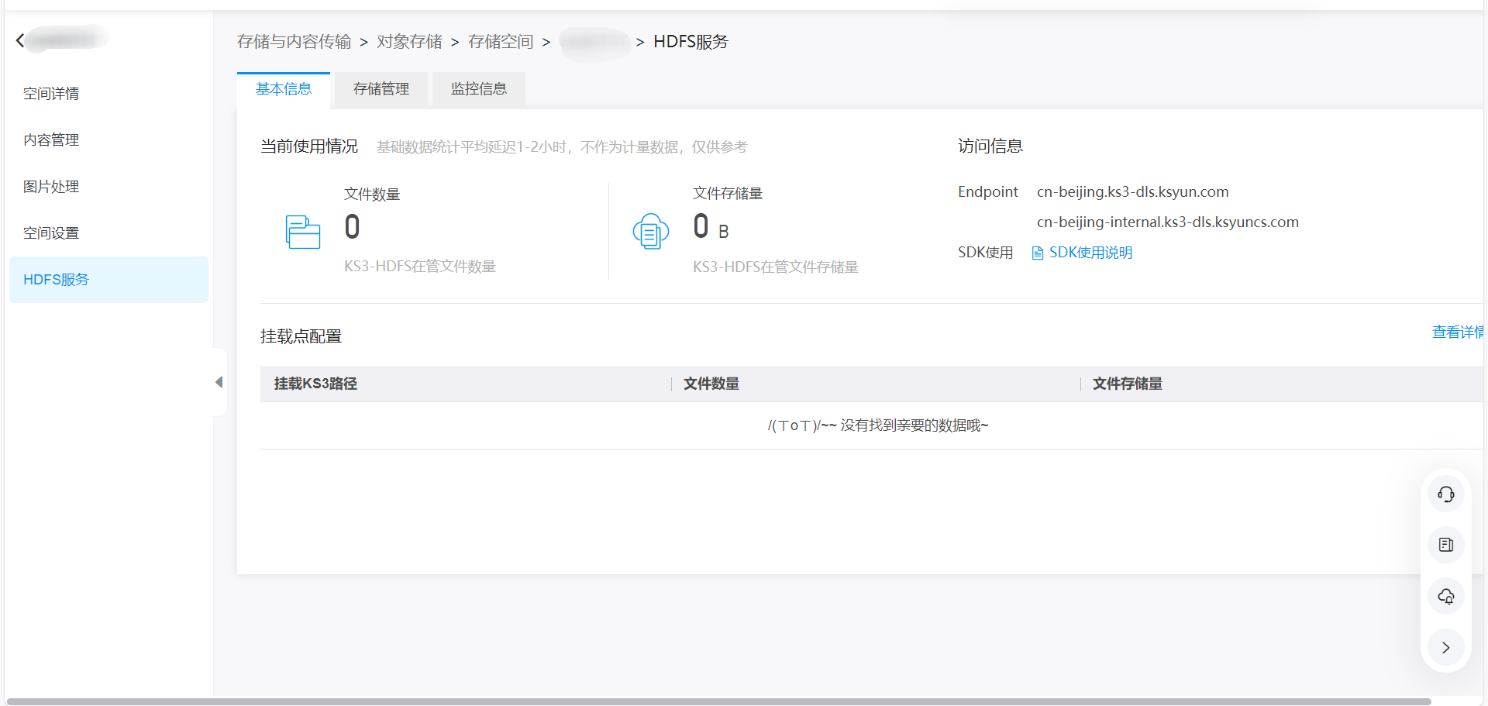Click the 文件数量 table column header
Image resolution: width=1488 pixels, height=706 pixels.
(x=711, y=384)
